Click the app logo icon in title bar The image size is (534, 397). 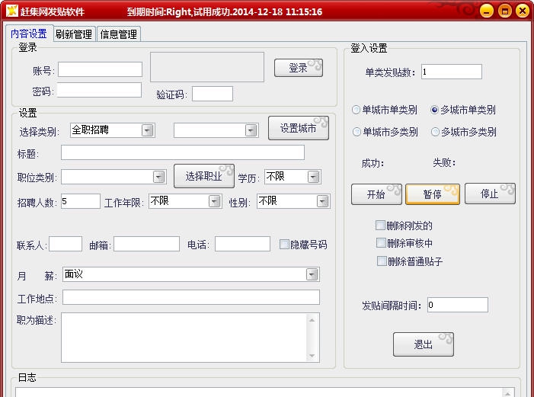(x=12, y=11)
